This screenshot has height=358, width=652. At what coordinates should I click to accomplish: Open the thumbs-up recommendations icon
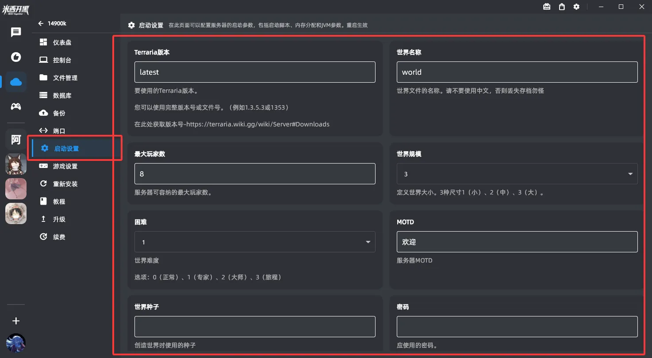tap(16, 57)
